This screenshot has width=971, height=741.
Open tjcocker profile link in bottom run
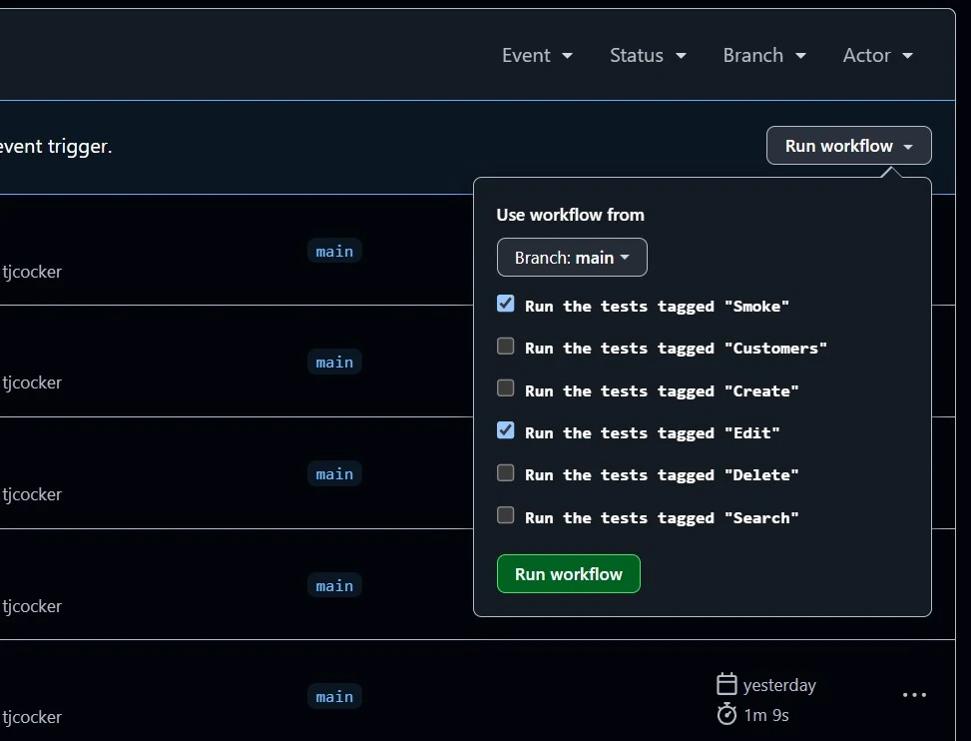coord(32,717)
